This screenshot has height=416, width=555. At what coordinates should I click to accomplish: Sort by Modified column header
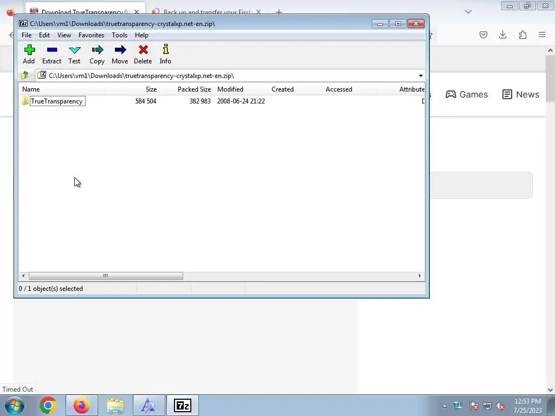click(x=241, y=89)
